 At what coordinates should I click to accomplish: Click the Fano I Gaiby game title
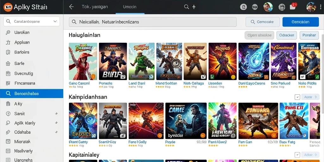click(137, 142)
